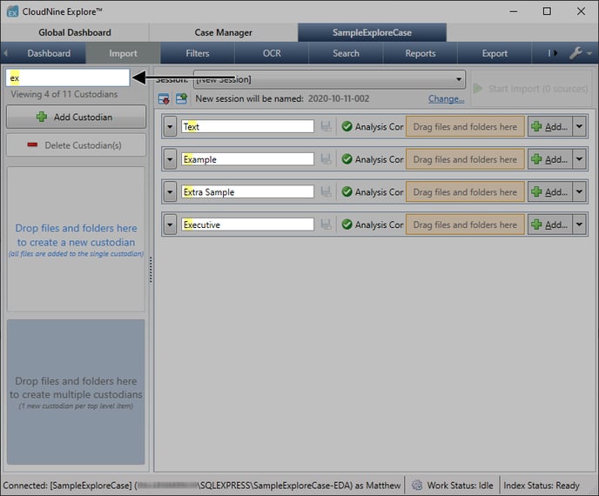Click 'Drag files and folders here' in Example row
This screenshot has height=496, width=599.
[x=465, y=159]
